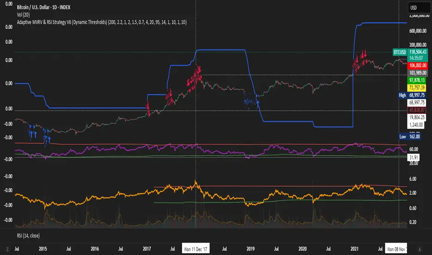Click the 1,240.00 price label
432x255 pixels.
416,125
